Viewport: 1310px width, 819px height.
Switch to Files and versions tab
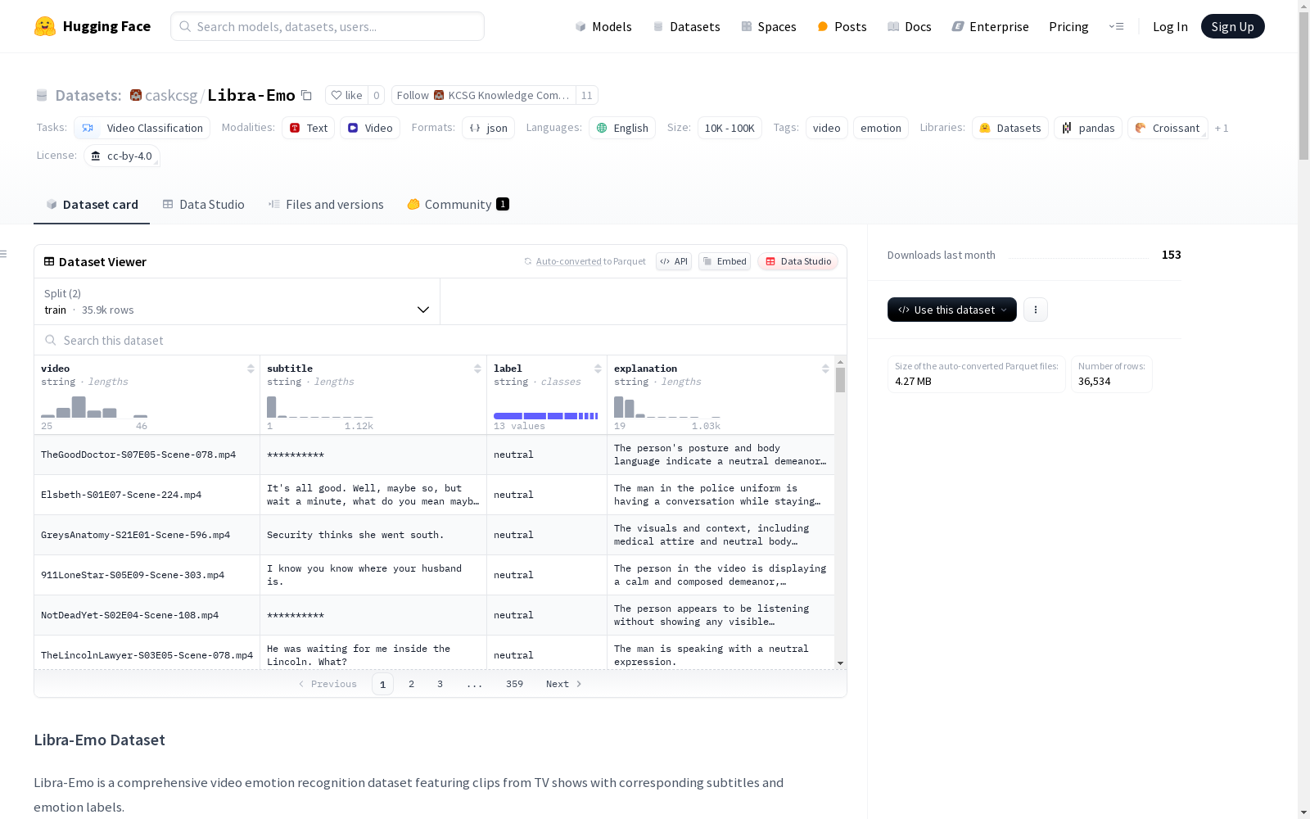(326, 205)
